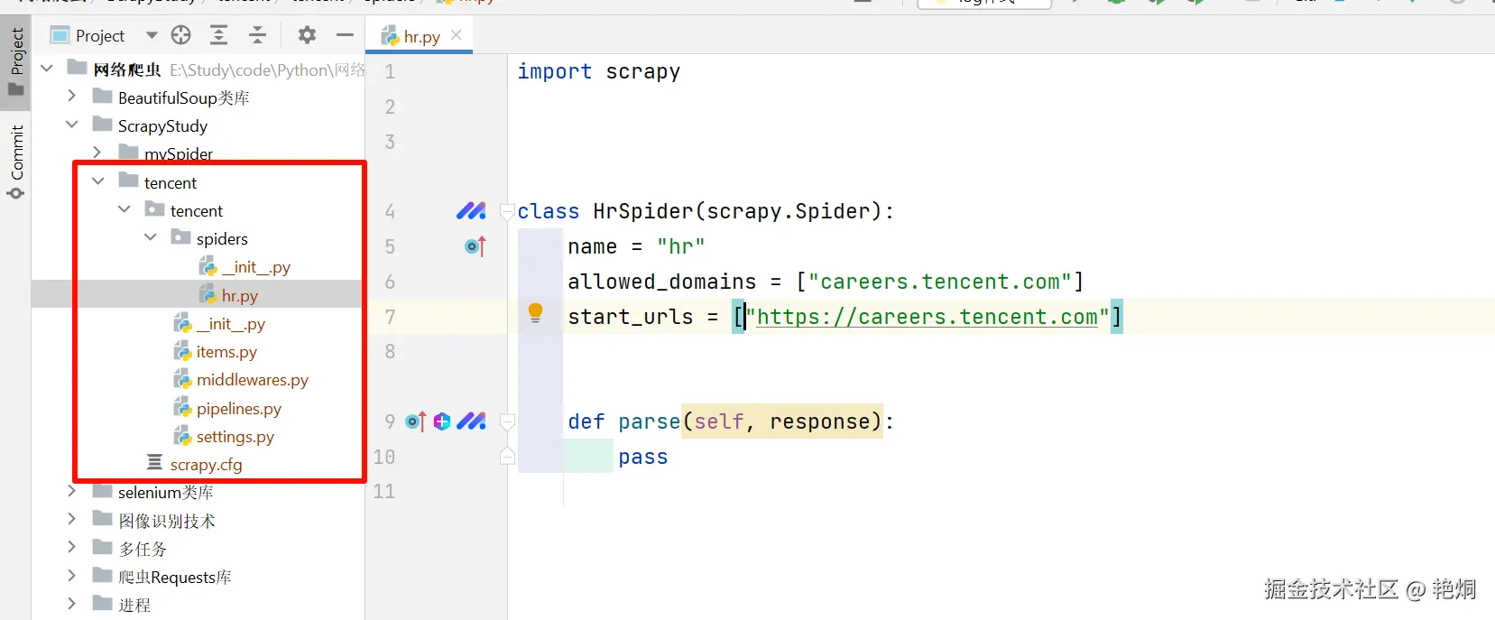Fold the HrSpider class with gutter arrow

tap(507, 211)
